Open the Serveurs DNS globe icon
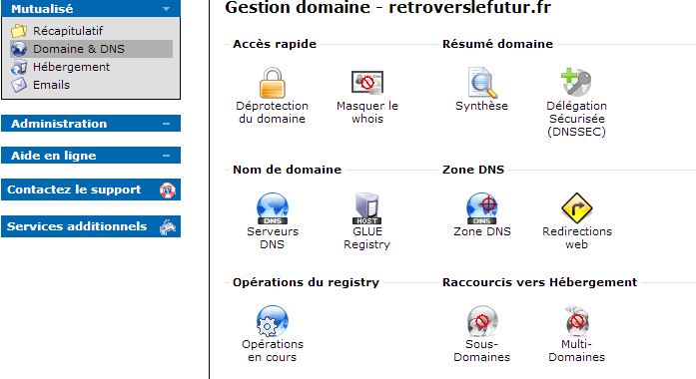 click(x=272, y=208)
